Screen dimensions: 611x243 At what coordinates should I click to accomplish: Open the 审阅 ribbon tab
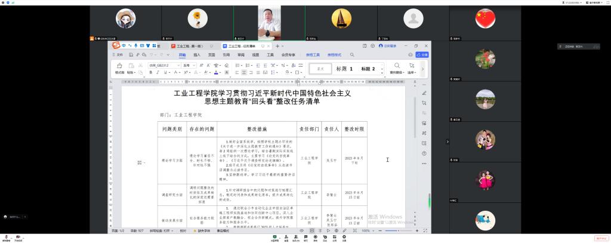240,54
